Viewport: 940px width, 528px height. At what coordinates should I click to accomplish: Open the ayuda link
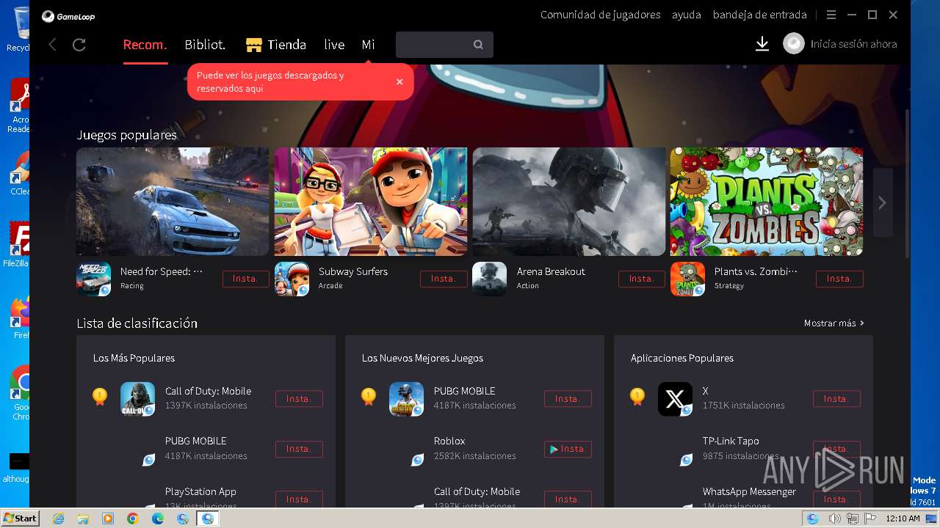click(687, 15)
